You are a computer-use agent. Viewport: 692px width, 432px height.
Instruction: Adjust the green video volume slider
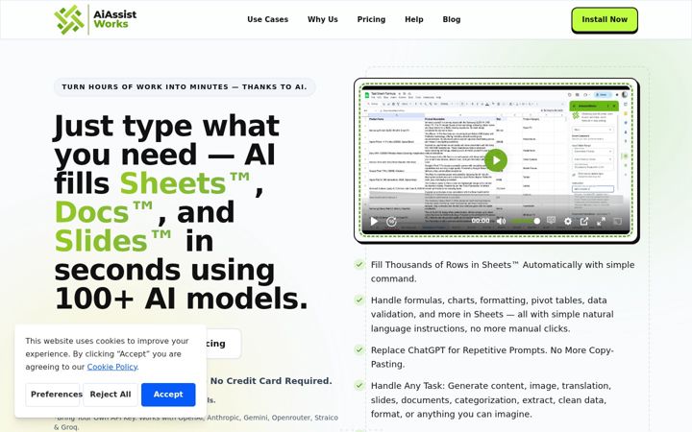pos(525,221)
